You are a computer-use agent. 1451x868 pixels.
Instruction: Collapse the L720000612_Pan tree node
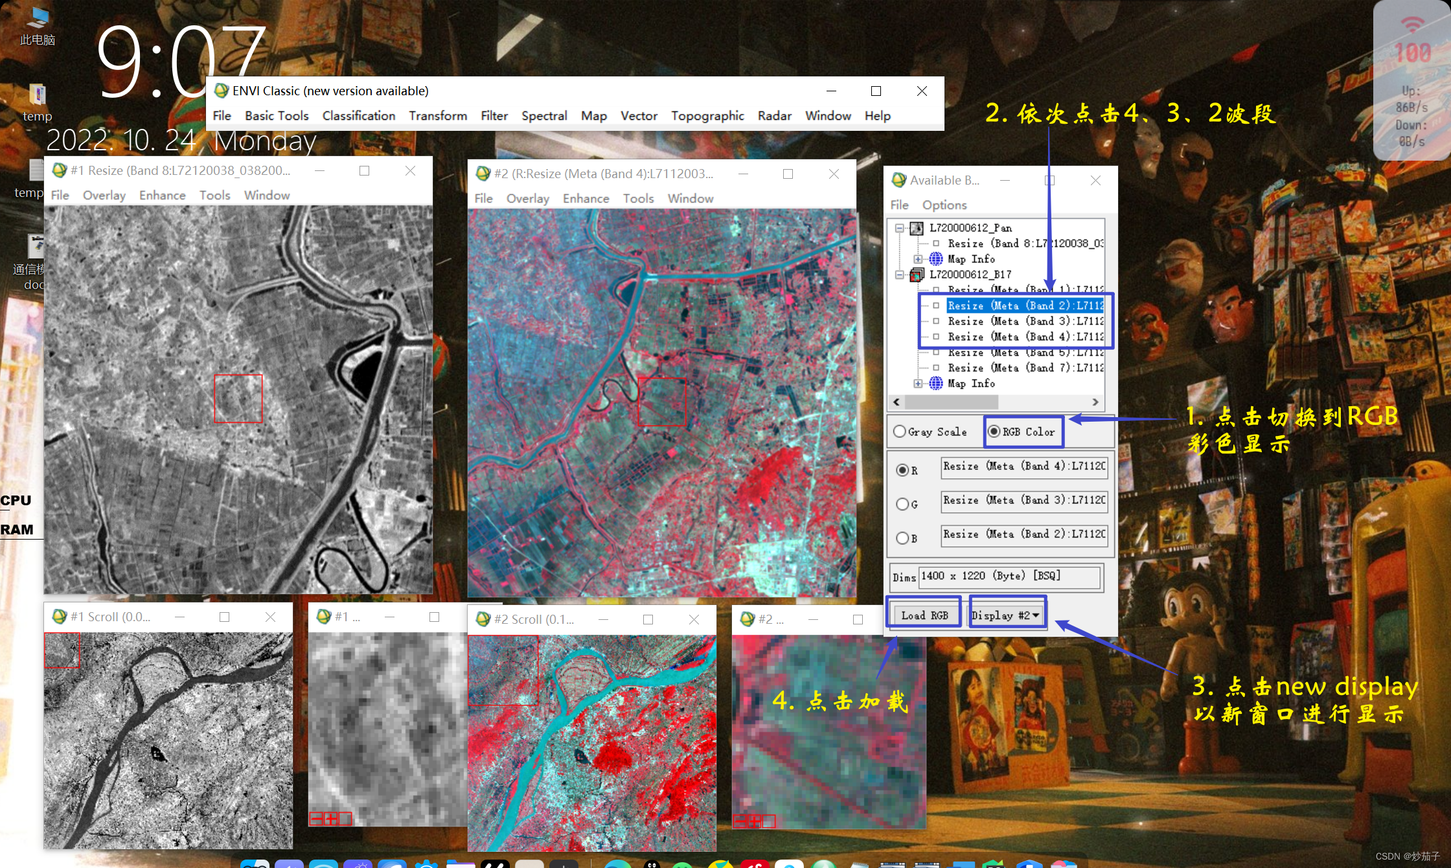899,228
